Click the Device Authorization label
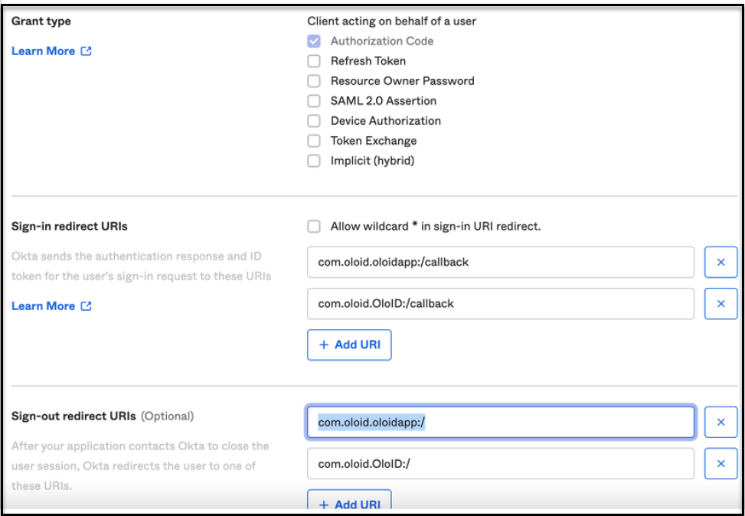This screenshot has width=745, height=516. (386, 121)
